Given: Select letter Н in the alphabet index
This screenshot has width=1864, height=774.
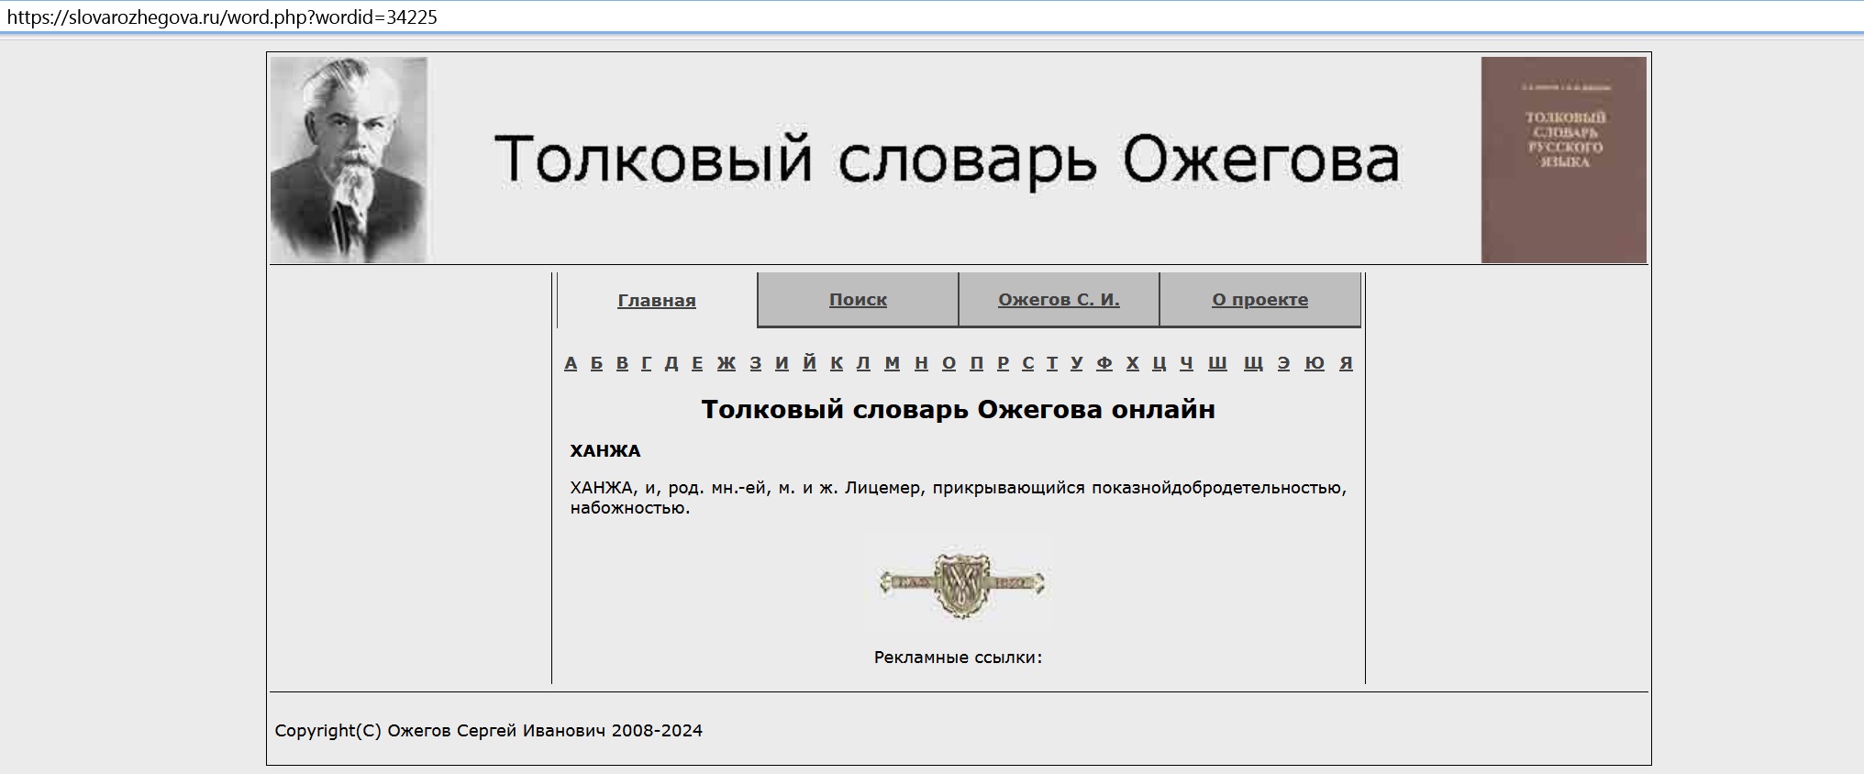Looking at the screenshot, I should [x=921, y=363].
